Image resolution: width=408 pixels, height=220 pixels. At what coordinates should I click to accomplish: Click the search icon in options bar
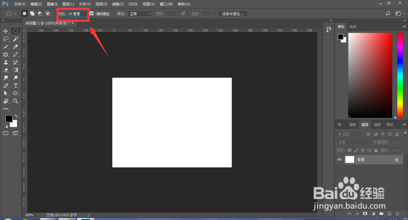coord(388,13)
